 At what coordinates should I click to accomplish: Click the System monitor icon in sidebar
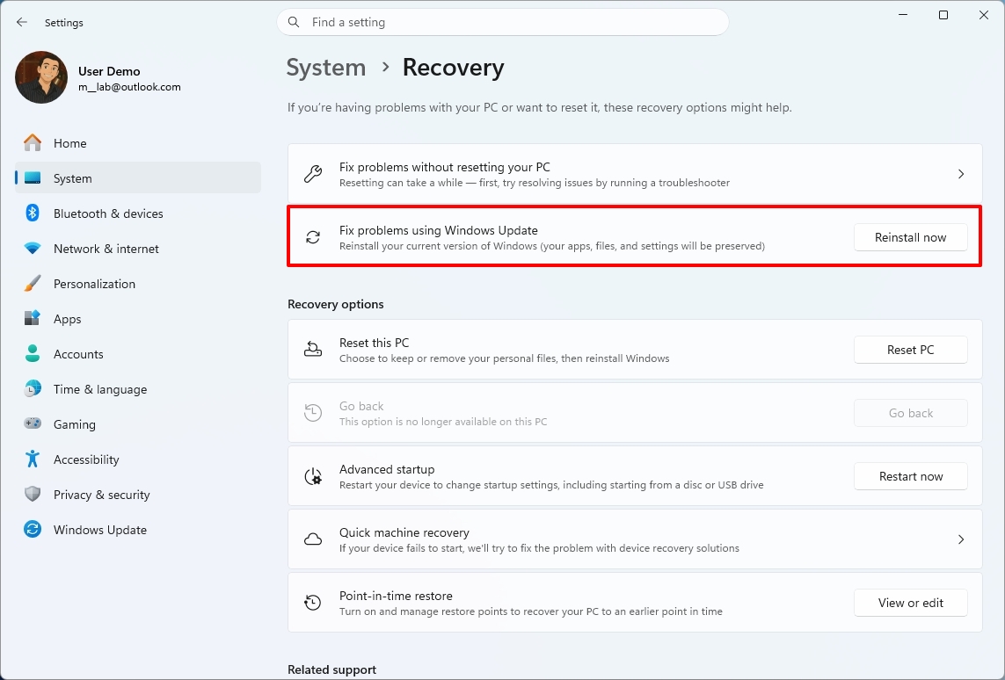(33, 178)
